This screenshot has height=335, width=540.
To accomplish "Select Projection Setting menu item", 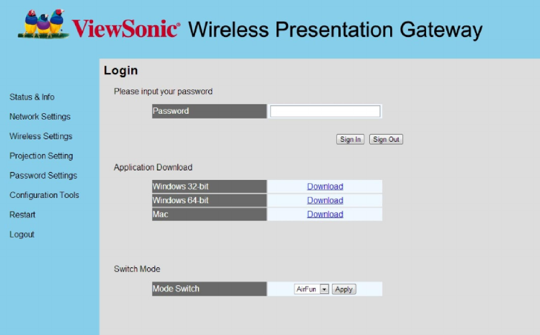I will point(41,156).
